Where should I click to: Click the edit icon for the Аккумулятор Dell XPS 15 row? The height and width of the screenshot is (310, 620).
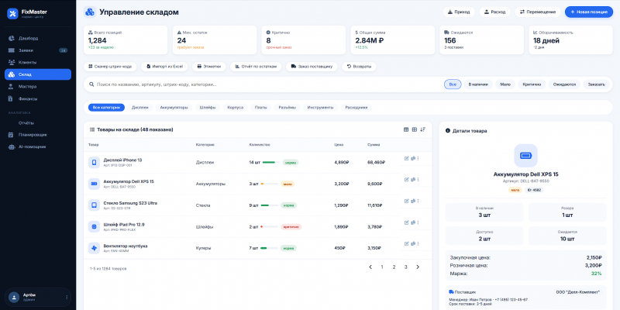[406, 180]
